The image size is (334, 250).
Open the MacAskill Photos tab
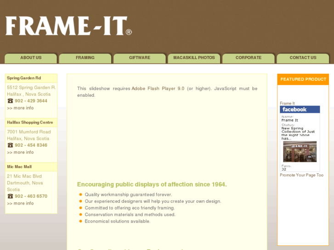(194, 58)
